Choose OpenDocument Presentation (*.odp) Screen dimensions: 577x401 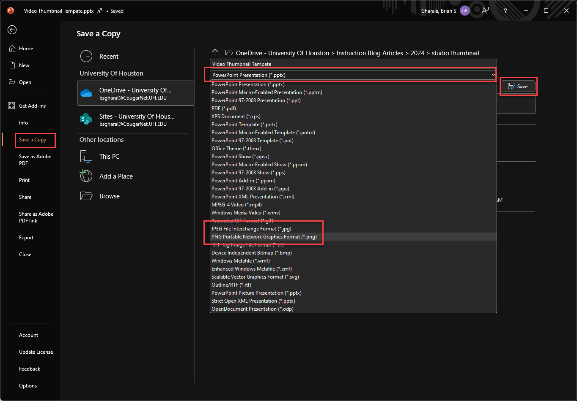point(353,309)
